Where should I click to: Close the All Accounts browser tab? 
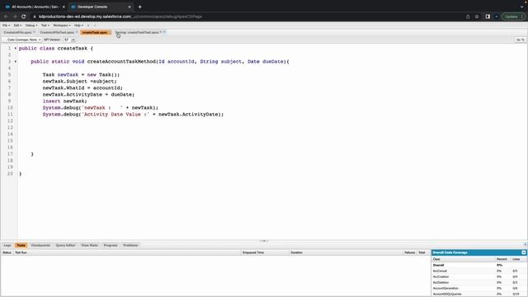click(x=64, y=7)
